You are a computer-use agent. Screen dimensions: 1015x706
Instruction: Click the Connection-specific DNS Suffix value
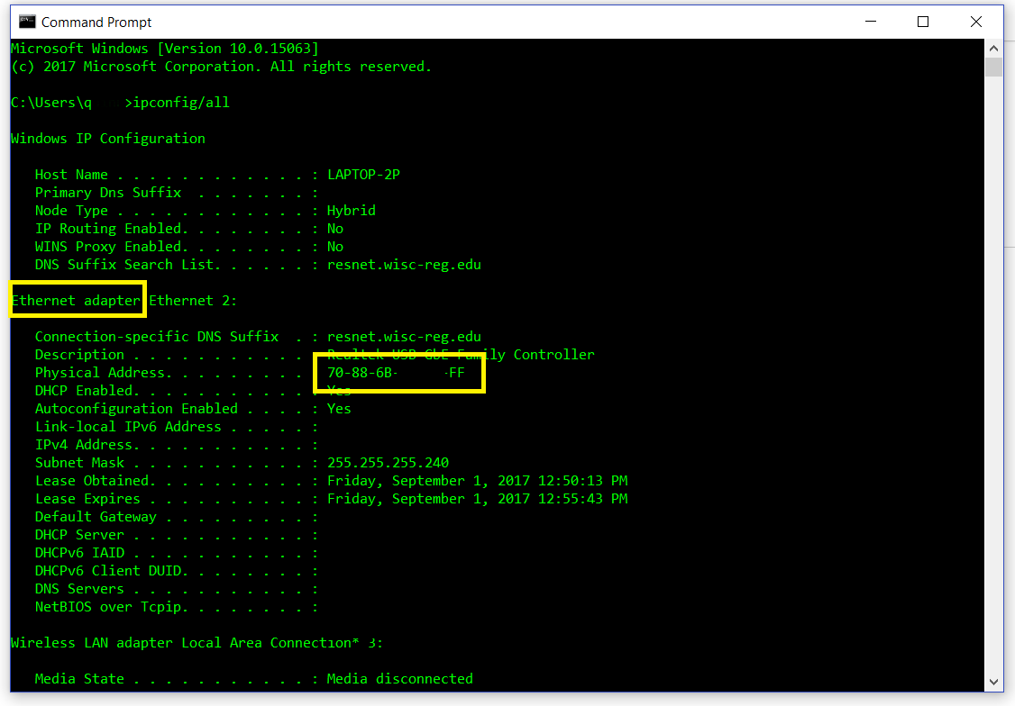tap(404, 337)
